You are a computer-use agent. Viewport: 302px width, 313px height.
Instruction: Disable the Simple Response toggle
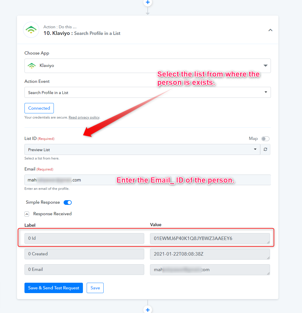(x=68, y=203)
